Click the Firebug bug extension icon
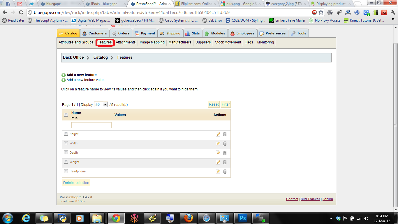Viewport: 398px width, 224px height. point(339,13)
